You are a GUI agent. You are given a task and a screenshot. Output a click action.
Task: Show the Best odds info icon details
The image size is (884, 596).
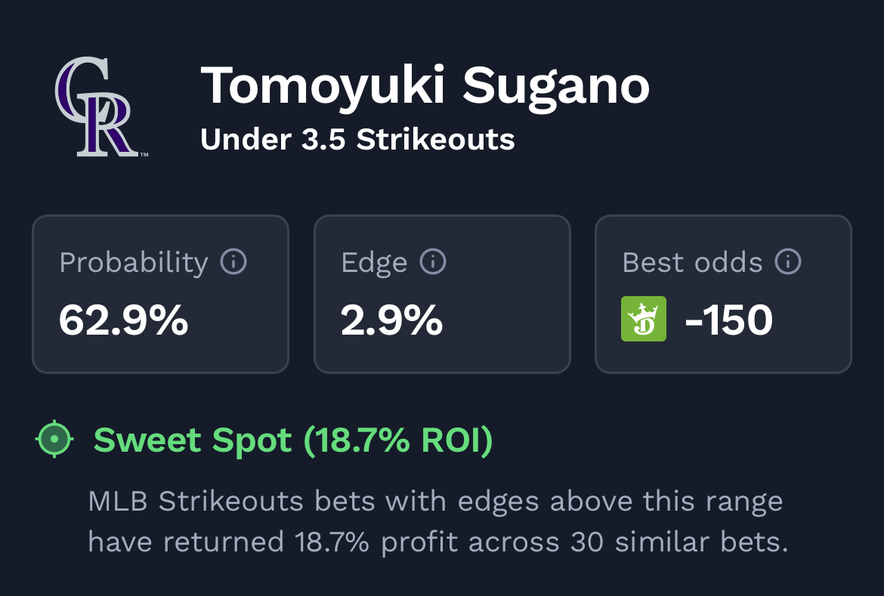[788, 262]
